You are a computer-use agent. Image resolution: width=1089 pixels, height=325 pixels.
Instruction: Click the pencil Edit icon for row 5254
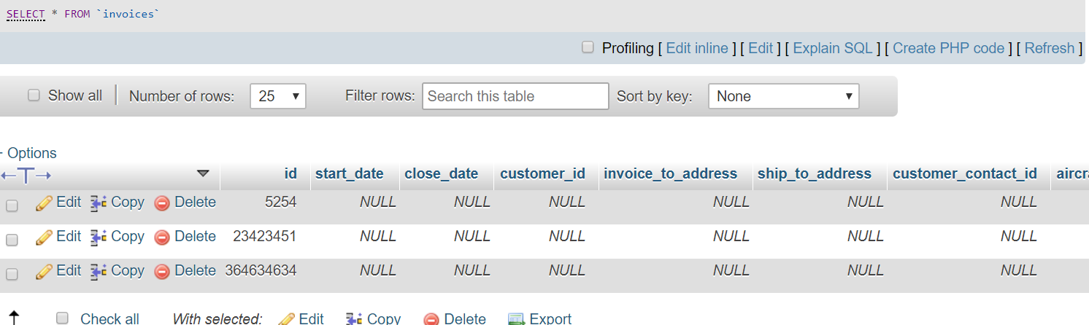(x=45, y=203)
